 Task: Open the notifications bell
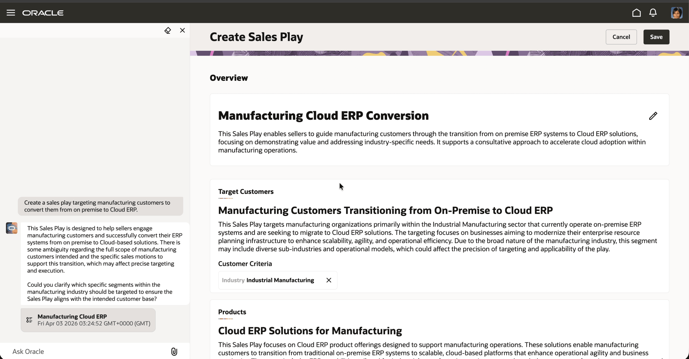(x=653, y=13)
